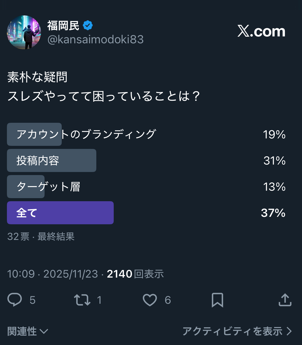Open the 福岡民 profile avatar
Screen dimensions: 302x345
[24, 32]
